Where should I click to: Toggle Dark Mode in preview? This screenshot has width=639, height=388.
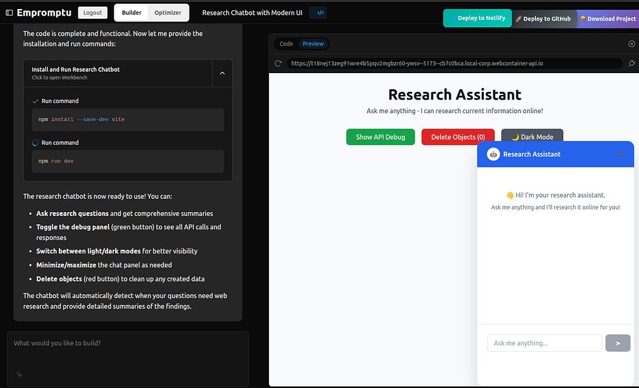pos(532,136)
